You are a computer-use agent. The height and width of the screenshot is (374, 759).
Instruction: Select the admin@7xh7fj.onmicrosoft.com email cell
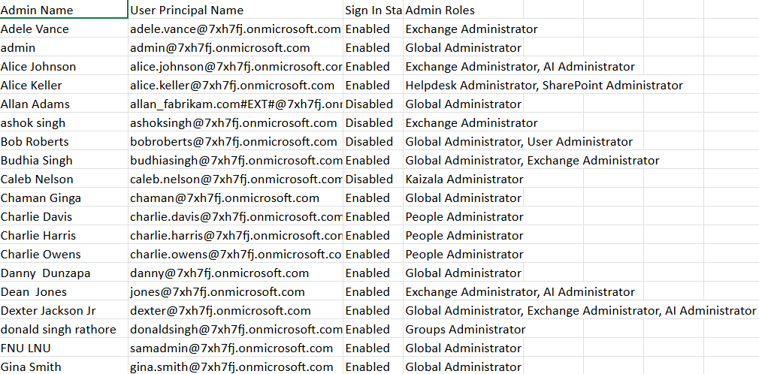coord(230,48)
